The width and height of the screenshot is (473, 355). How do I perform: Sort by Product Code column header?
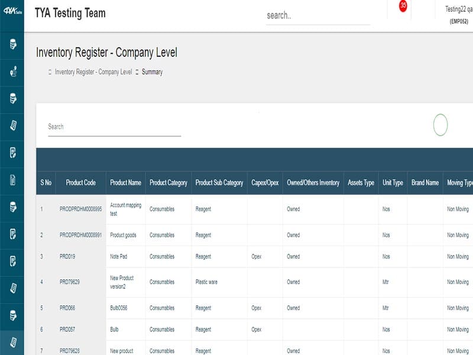(x=80, y=183)
